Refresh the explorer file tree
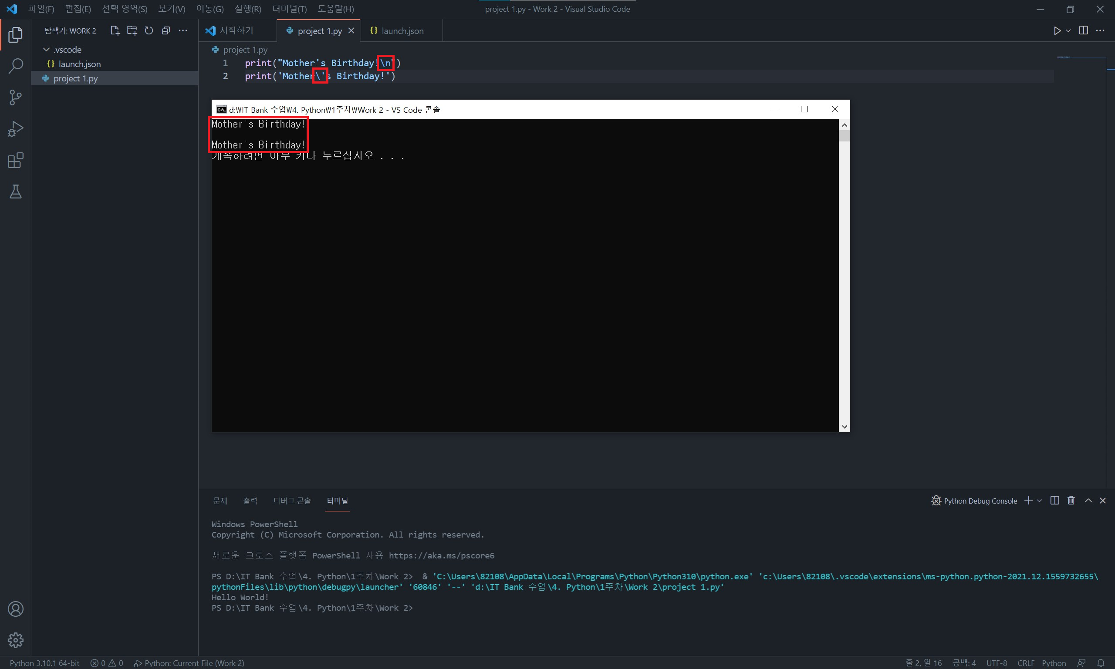This screenshot has width=1115, height=669. (149, 30)
